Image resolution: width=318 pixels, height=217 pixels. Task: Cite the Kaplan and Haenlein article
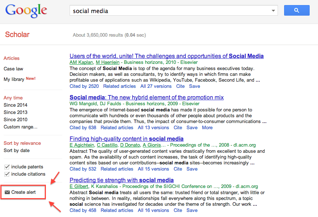[x=180, y=86]
